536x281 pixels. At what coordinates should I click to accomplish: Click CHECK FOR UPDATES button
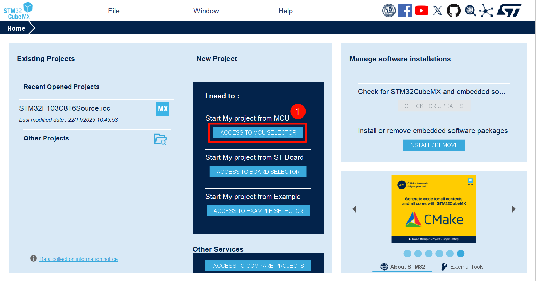tap(434, 106)
